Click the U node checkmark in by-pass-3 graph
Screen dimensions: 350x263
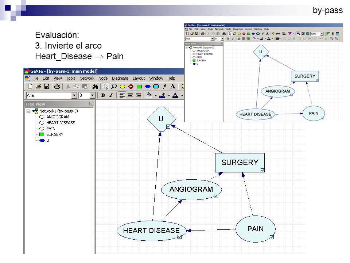click(x=168, y=127)
